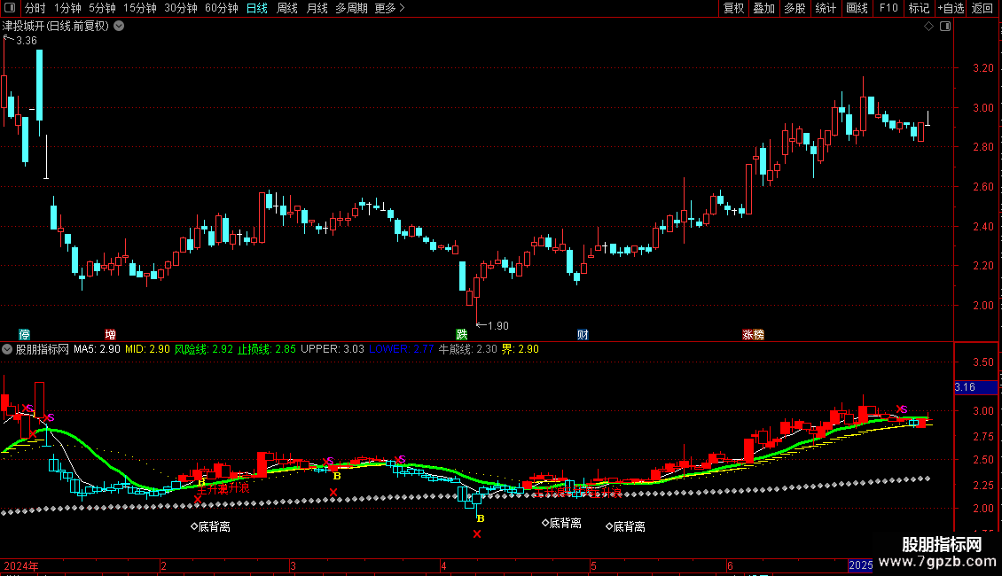Click the 财 financial event marker
The width and height of the screenshot is (1002, 576).
[583, 335]
